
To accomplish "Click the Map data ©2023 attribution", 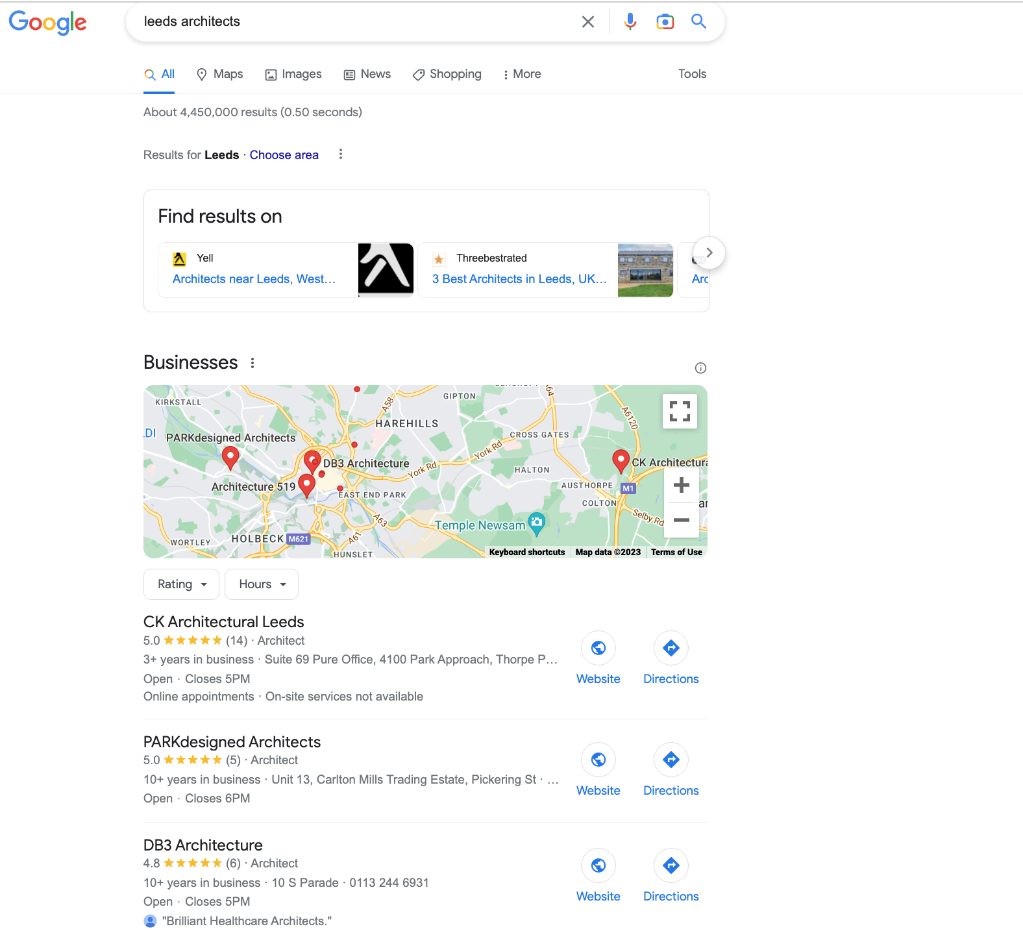I will click(x=608, y=553).
